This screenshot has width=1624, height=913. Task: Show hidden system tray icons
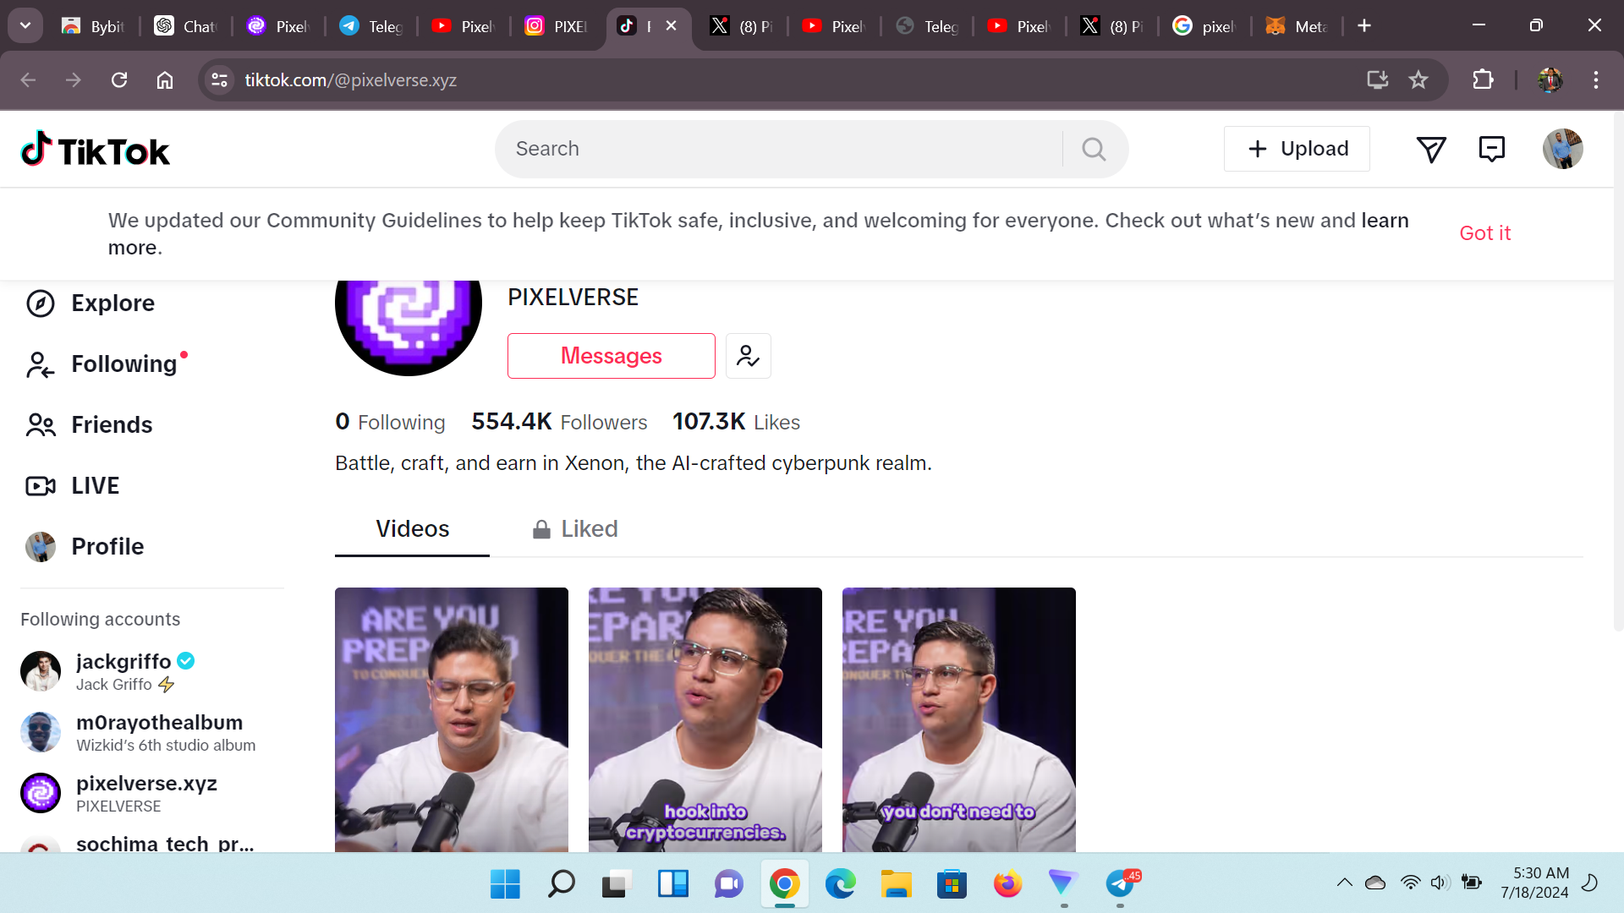click(1344, 883)
